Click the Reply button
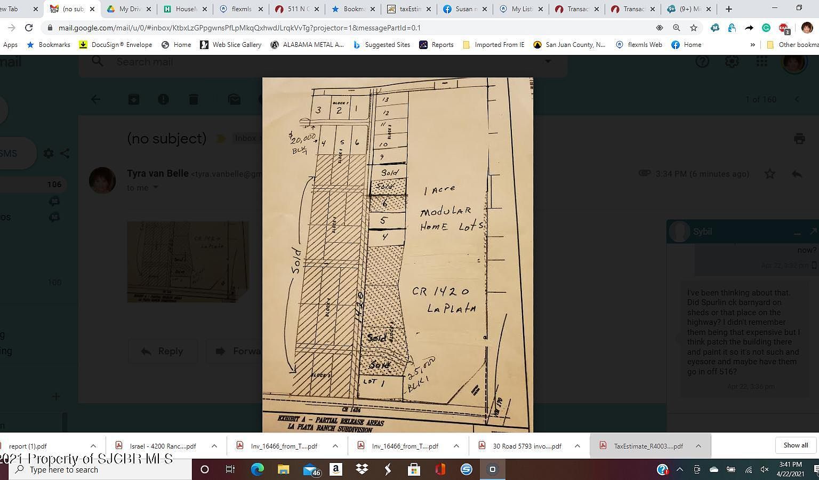Image resolution: width=819 pixels, height=480 pixels. 162,351
